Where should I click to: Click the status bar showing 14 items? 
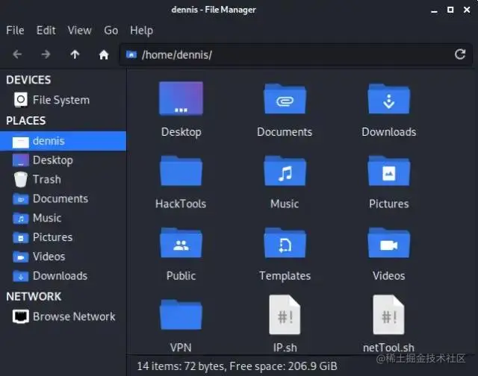(x=238, y=366)
